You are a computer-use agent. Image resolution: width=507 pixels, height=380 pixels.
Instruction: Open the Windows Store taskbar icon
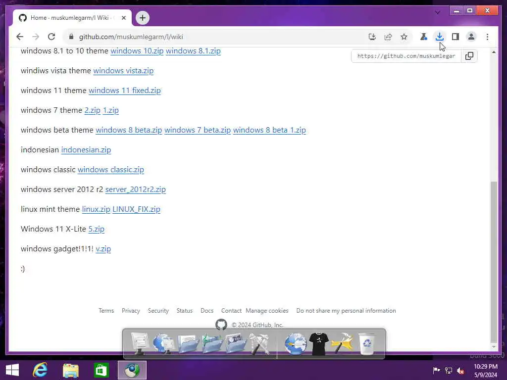[101, 370]
